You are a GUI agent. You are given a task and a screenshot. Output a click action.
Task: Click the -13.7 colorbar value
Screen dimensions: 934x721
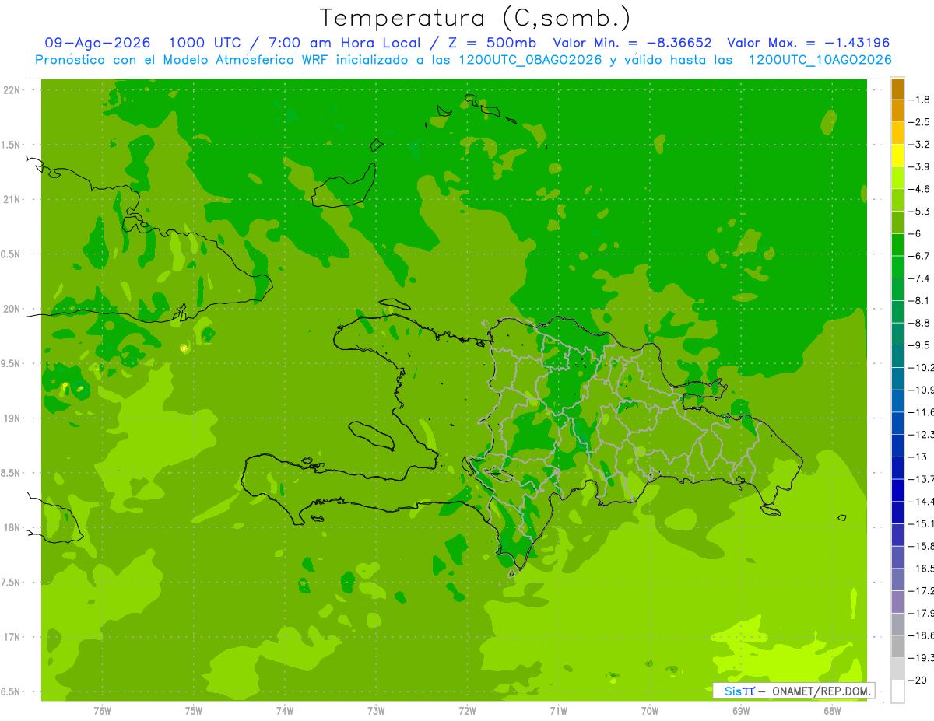pyautogui.click(x=922, y=479)
